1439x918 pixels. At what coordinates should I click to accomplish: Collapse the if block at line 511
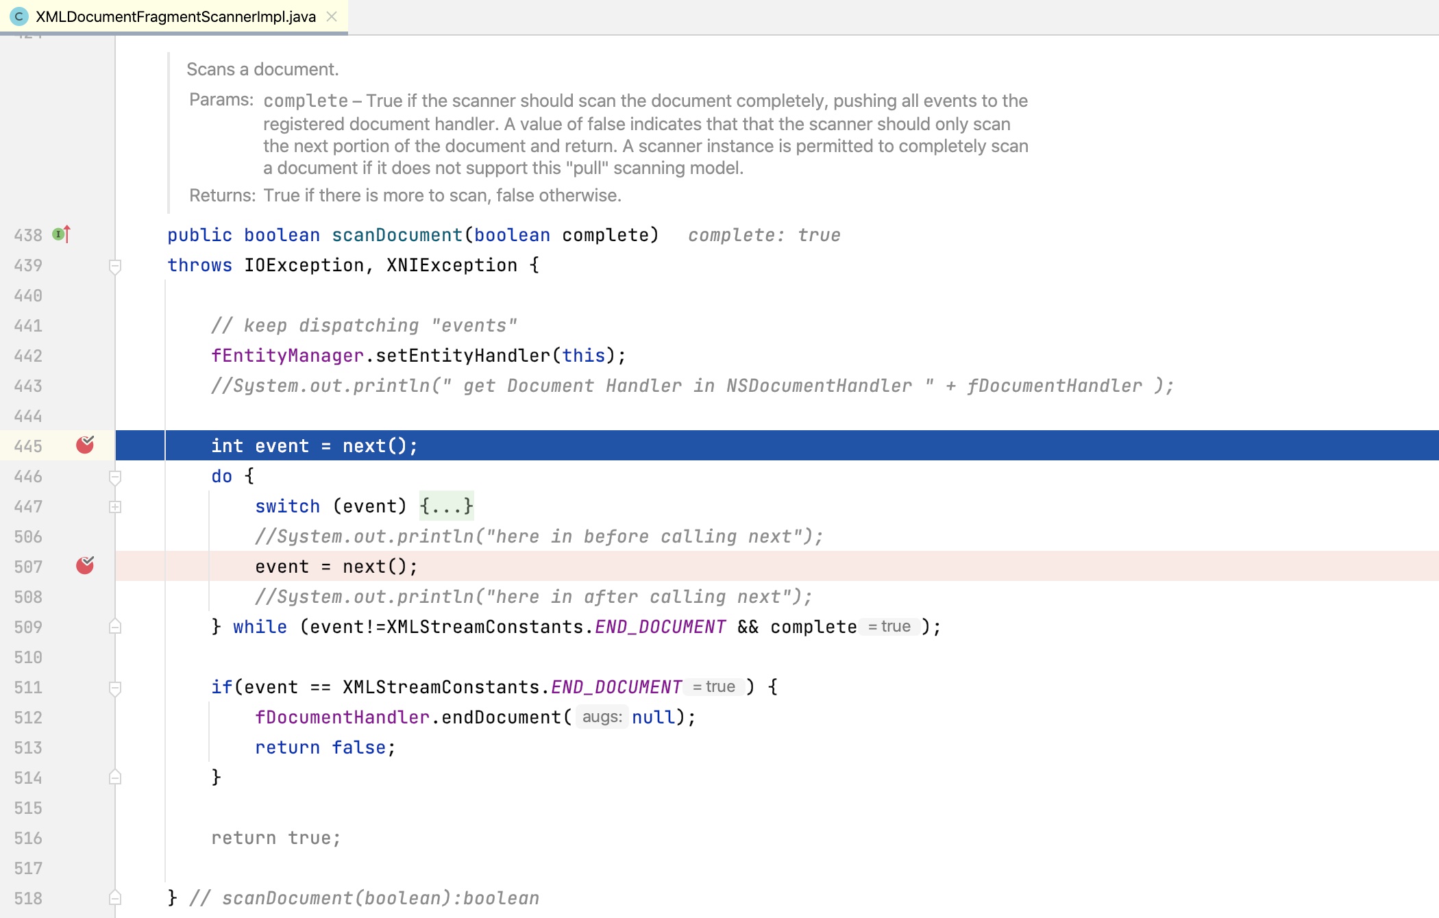tap(115, 688)
